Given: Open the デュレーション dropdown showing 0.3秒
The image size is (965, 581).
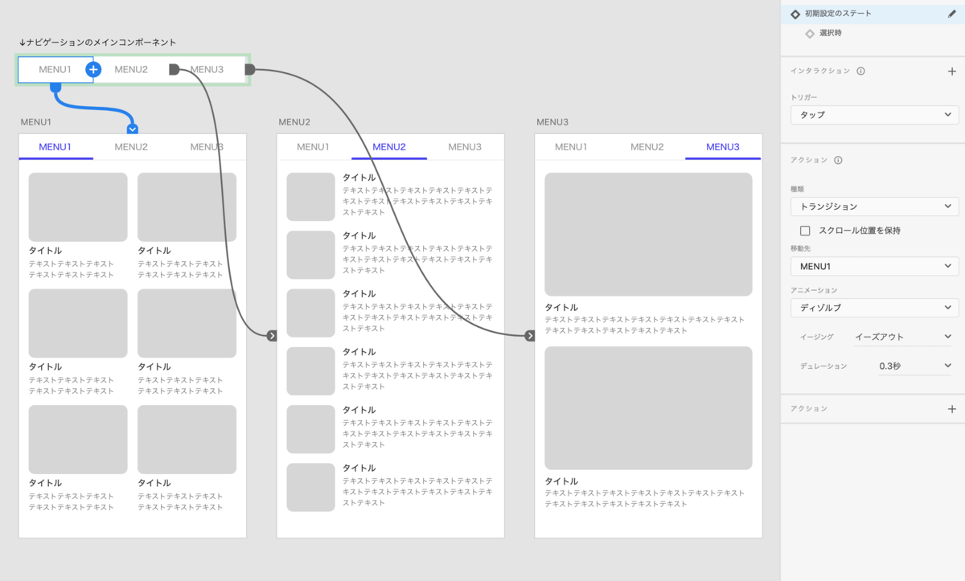Looking at the screenshot, I should (x=914, y=366).
